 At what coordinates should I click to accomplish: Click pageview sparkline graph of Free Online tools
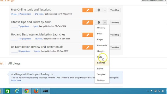pyautogui.click(x=14, y=14)
